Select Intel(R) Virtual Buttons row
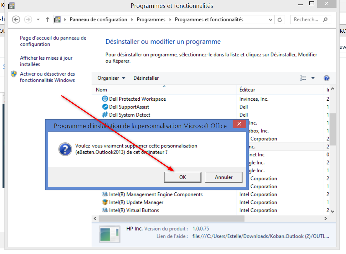 pyautogui.click(x=211, y=210)
